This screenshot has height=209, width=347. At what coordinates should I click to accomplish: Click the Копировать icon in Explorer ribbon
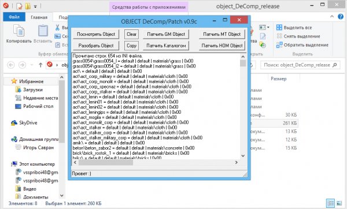(19, 34)
